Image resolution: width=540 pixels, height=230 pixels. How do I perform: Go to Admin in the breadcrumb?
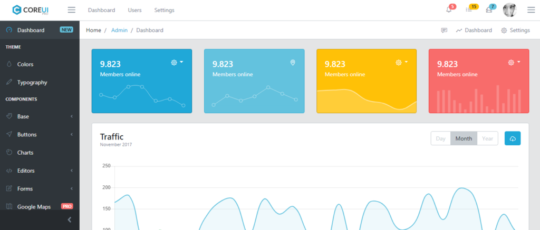pyautogui.click(x=119, y=30)
